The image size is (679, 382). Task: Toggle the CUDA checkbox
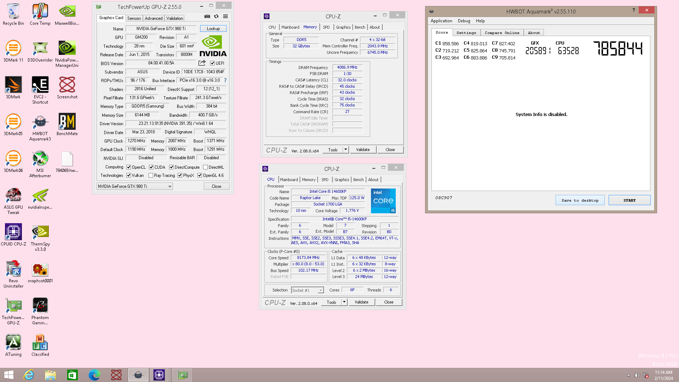[x=151, y=167]
